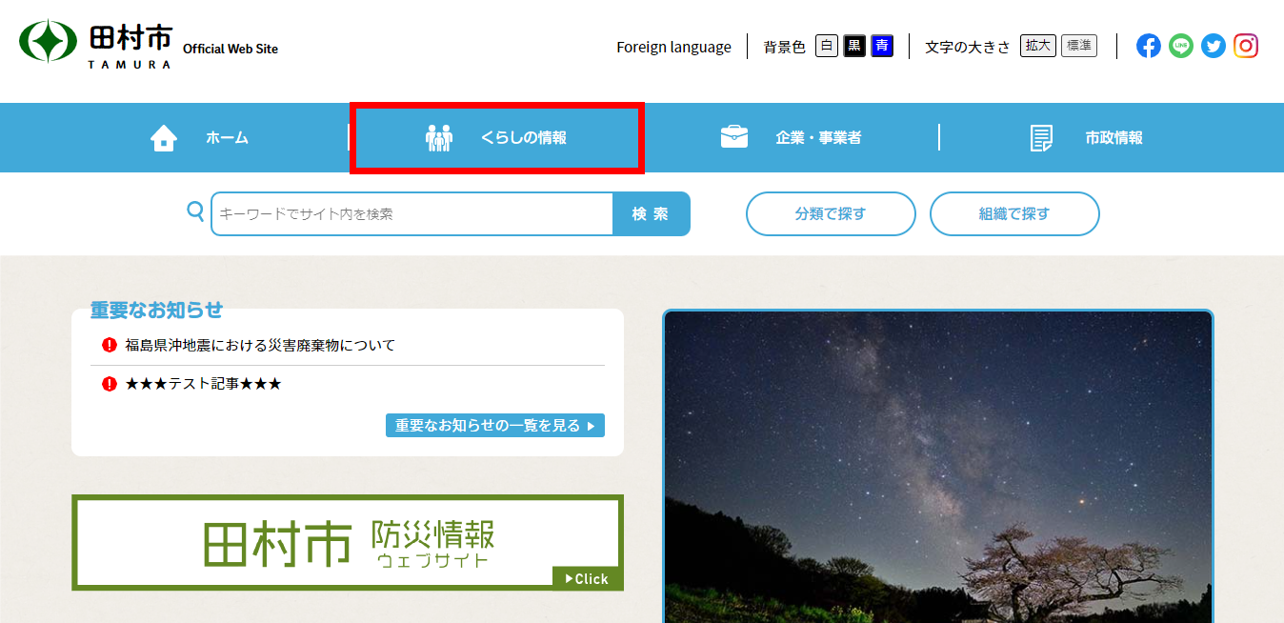The width and height of the screenshot is (1284, 623).
Task: Click the magnifying glass search icon
Action: [195, 211]
